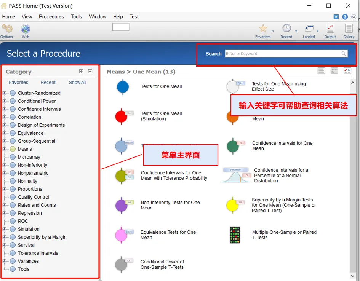Open Non-Inferiority Tests for One Mean

[170, 205]
